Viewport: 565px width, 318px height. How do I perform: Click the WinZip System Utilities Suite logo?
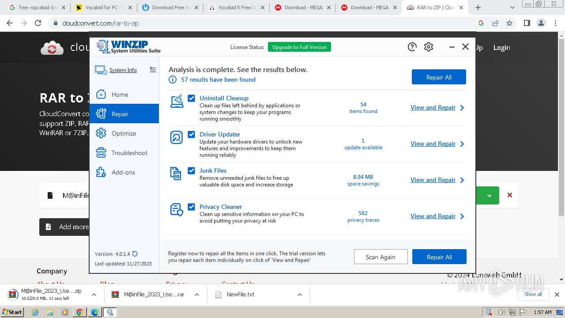[x=128, y=47]
